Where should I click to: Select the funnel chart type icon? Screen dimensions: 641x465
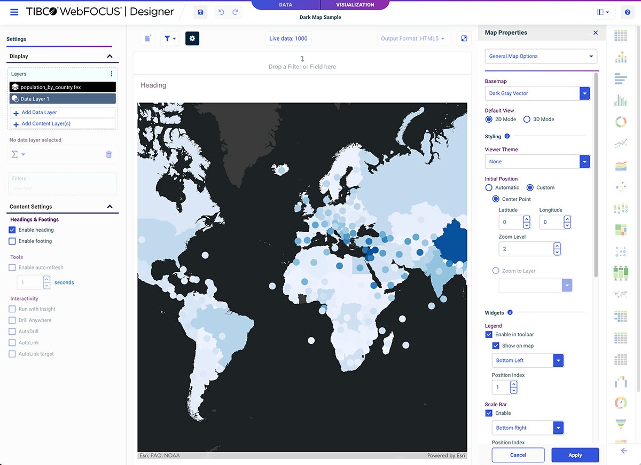[621, 423]
